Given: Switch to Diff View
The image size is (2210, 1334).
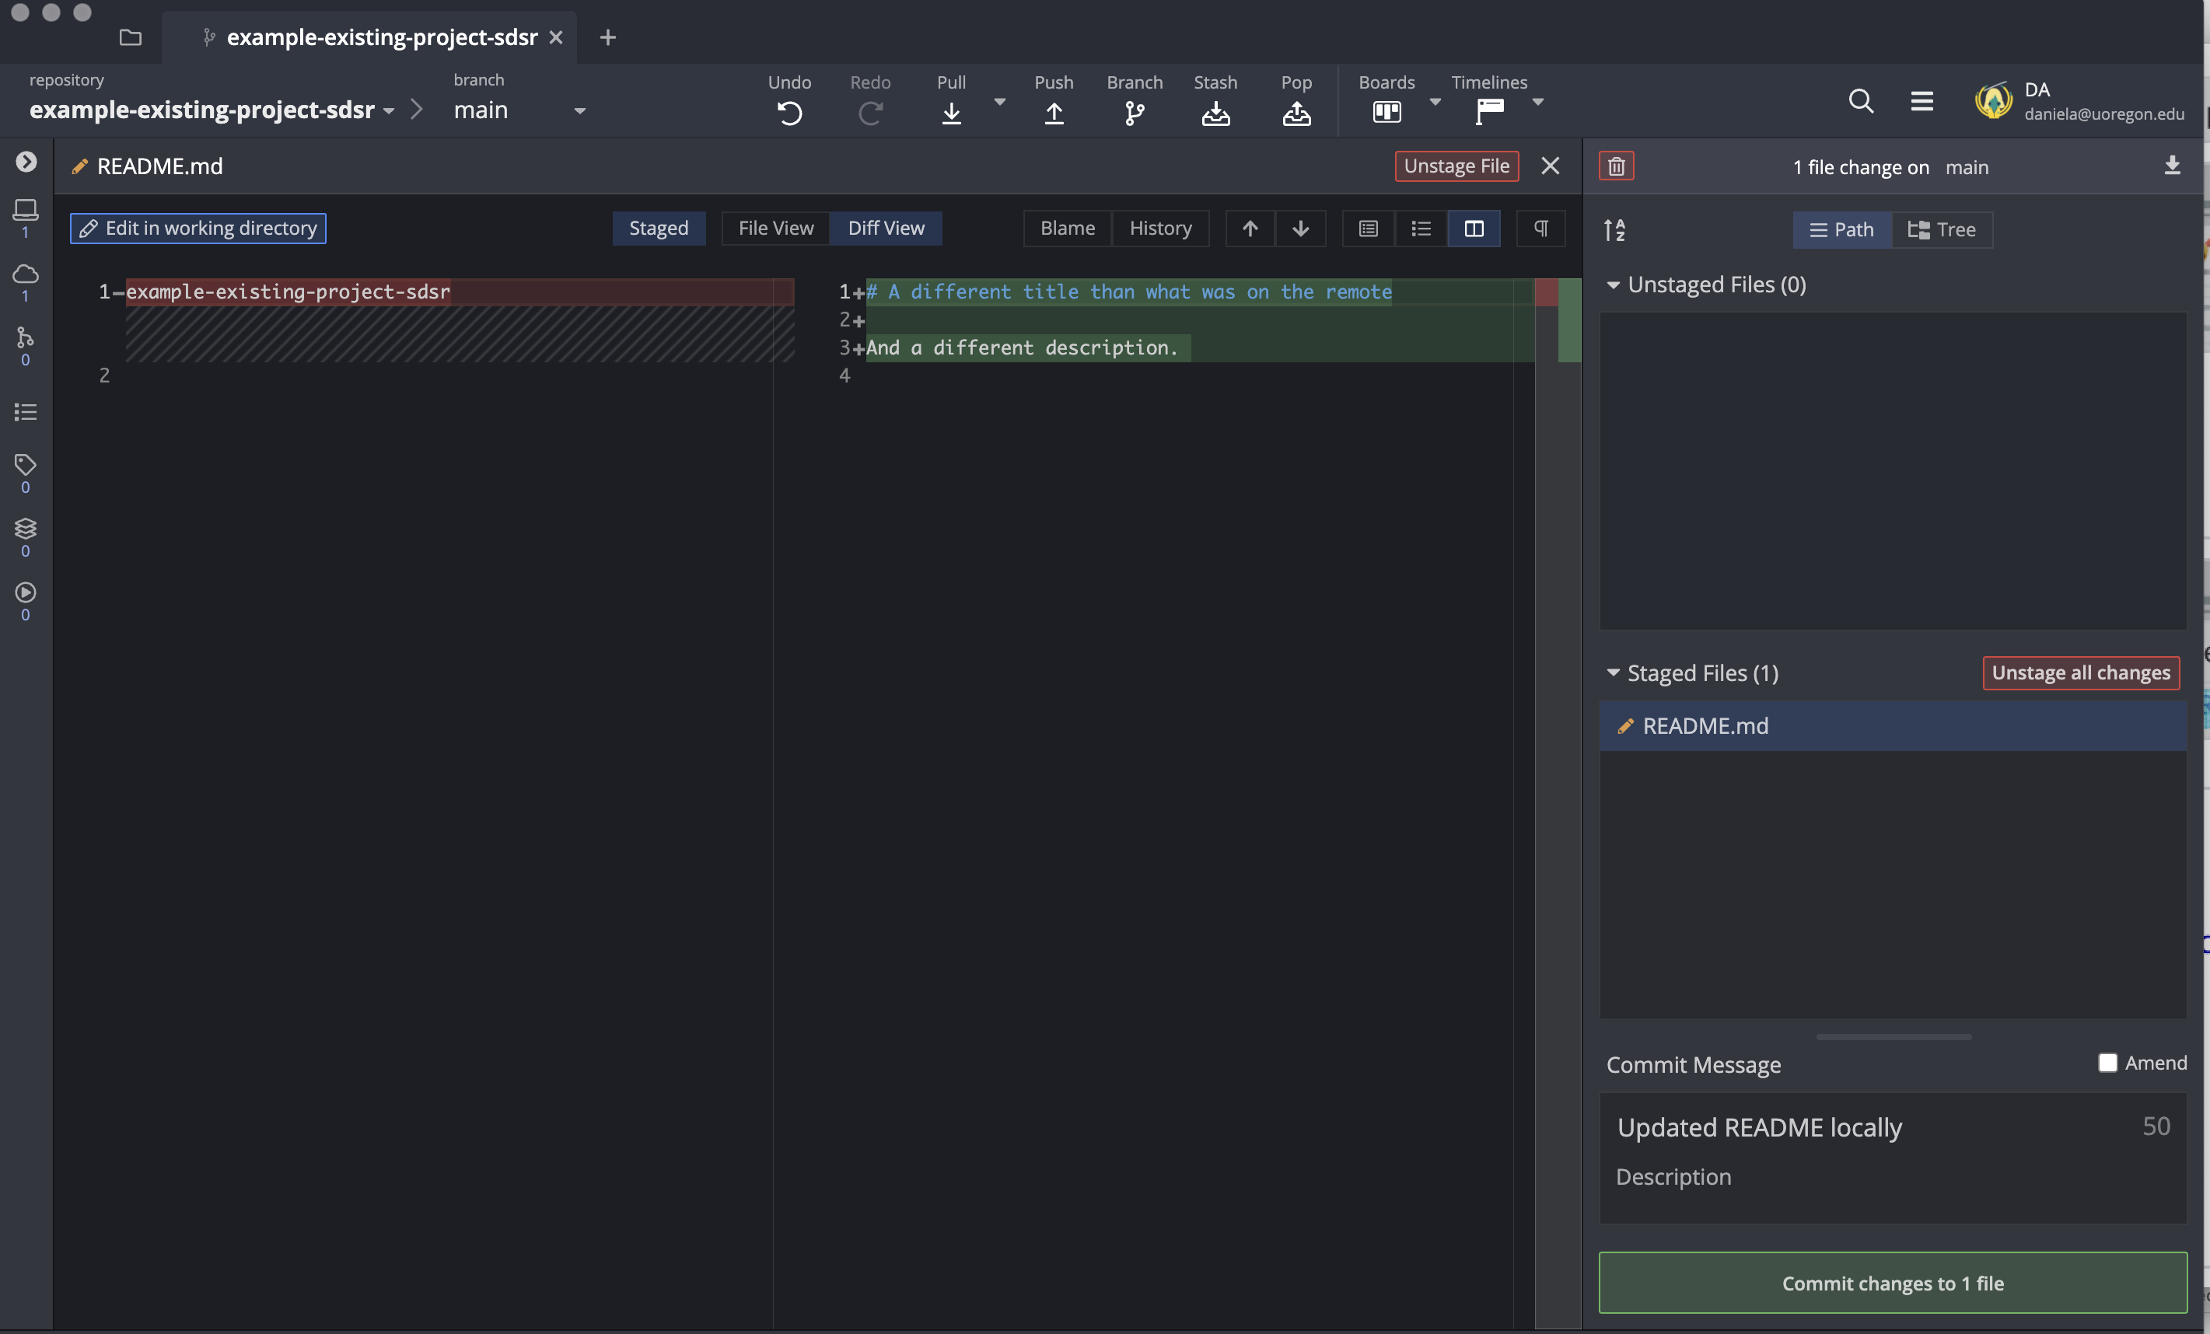Looking at the screenshot, I should [x=886, y=228].
